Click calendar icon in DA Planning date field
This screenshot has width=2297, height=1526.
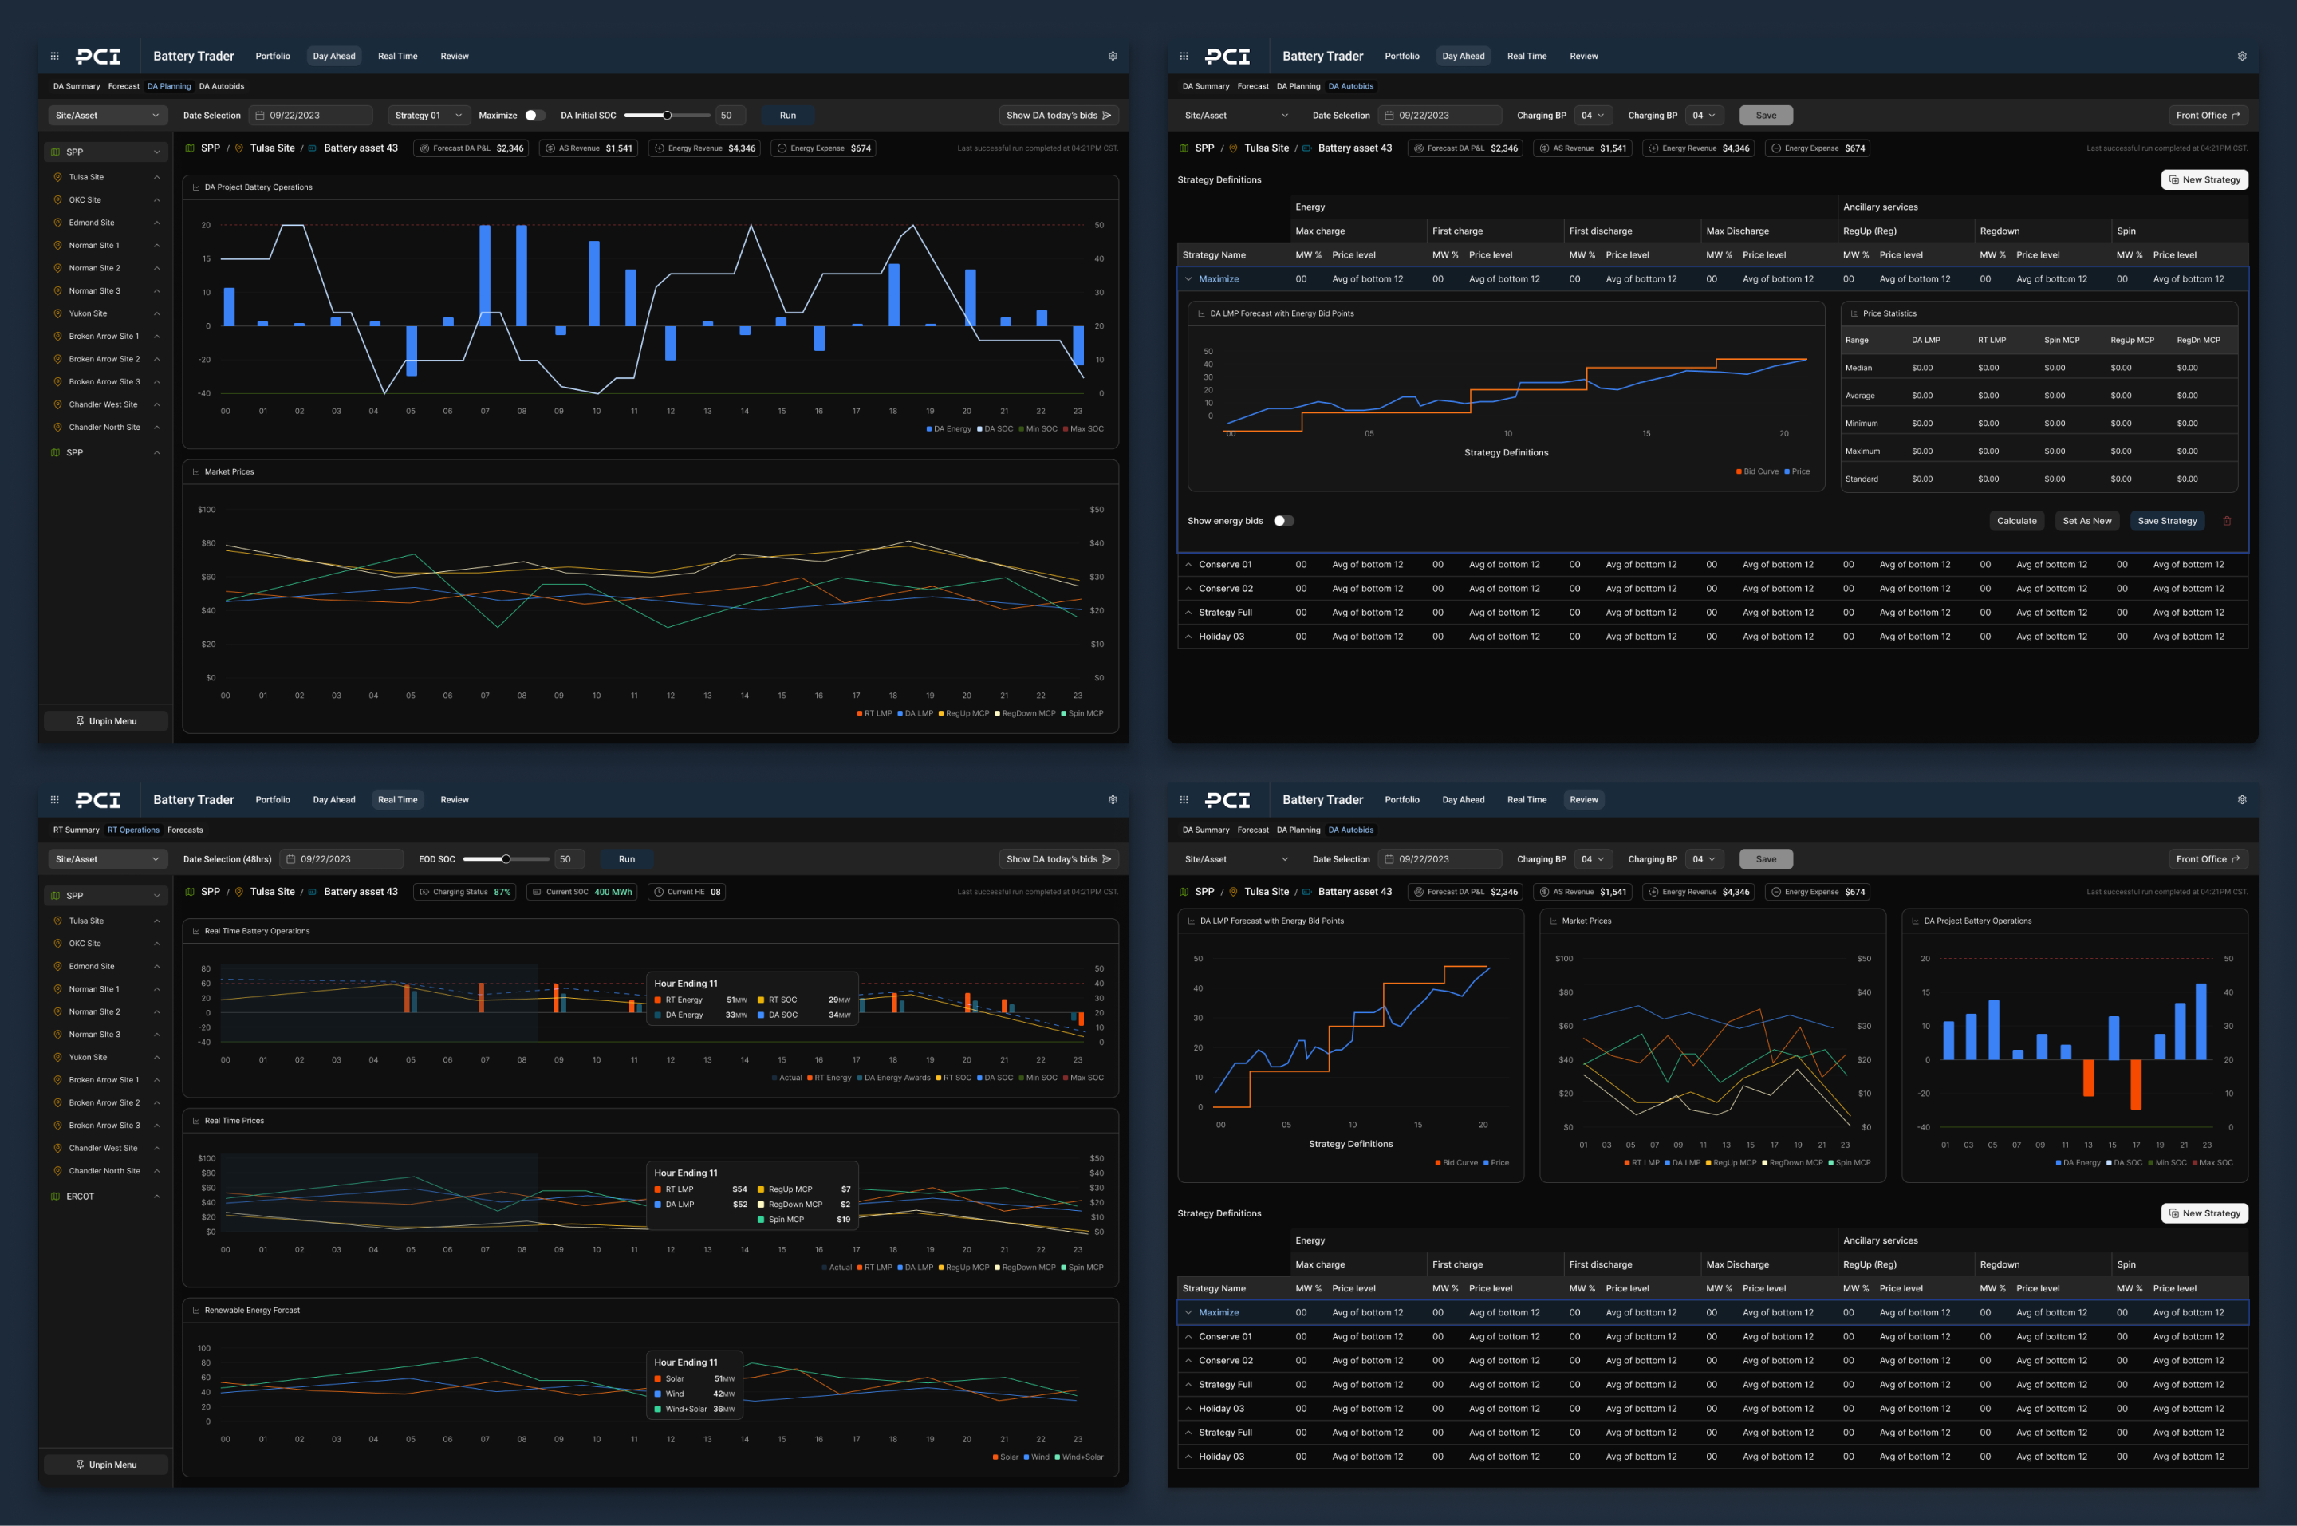[x=260, y=116]
